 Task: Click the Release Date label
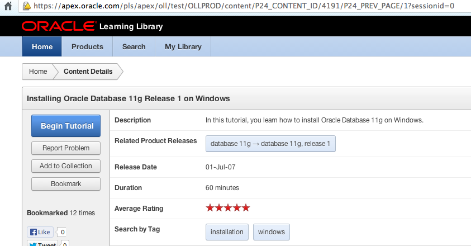coord(135,167)
